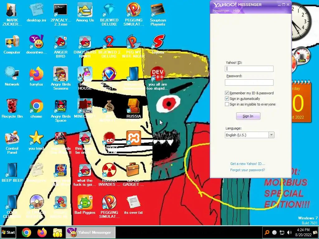Image resolution: width=319 pixels, height=239 pixels.
Task: Open the desktop.ini file icon
Action: coord(36,12)
